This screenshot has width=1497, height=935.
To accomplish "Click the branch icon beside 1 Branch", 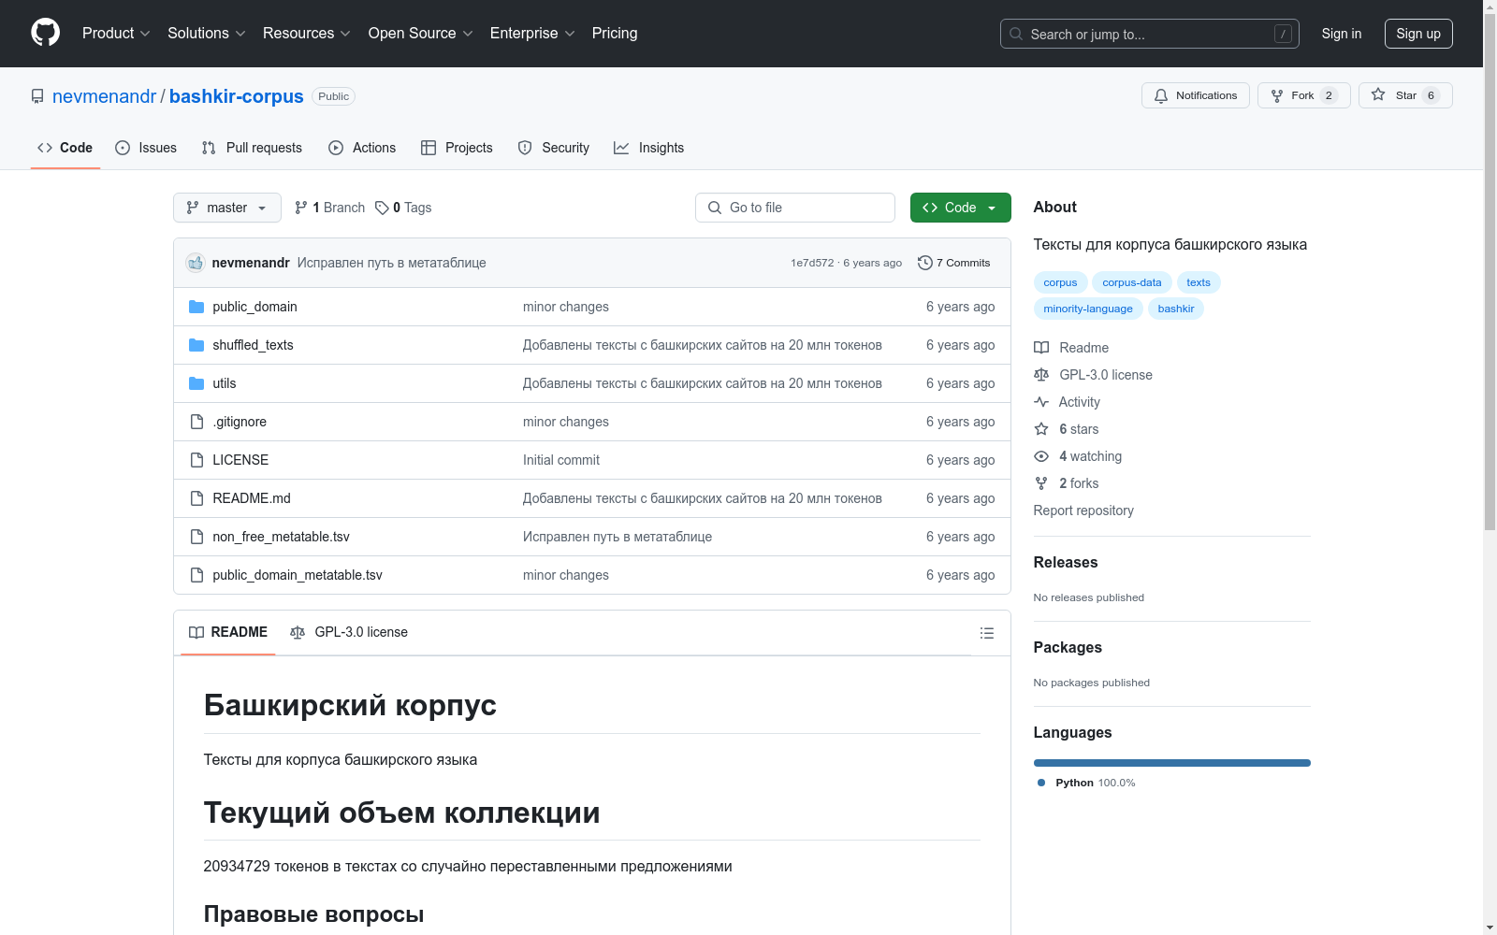I will point(301,208).
